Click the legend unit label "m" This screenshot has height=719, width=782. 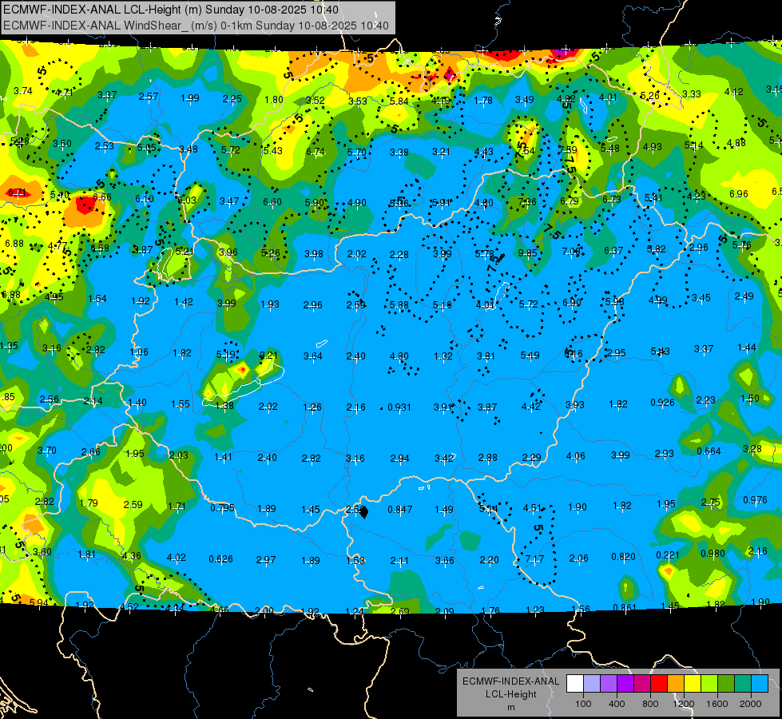tap(511, 707)
